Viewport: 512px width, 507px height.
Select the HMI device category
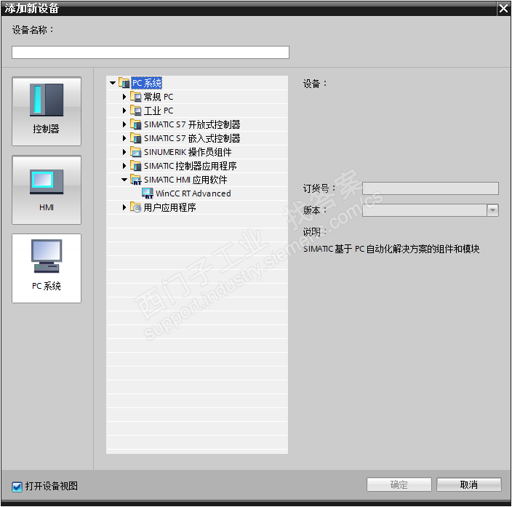point(47,190)
